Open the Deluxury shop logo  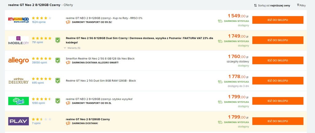tap(18, 81)
